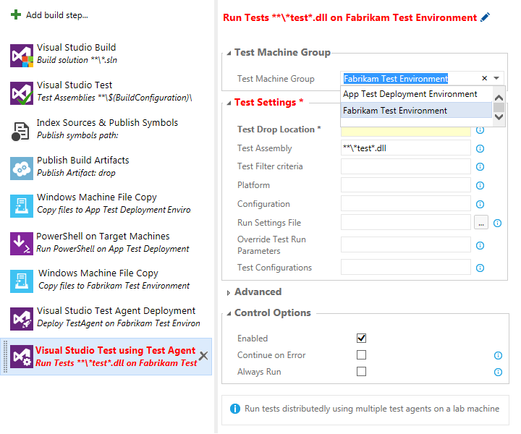Select 'Test Assemblies **\$(BuildConfiguration)\' text

coord(114,98)
